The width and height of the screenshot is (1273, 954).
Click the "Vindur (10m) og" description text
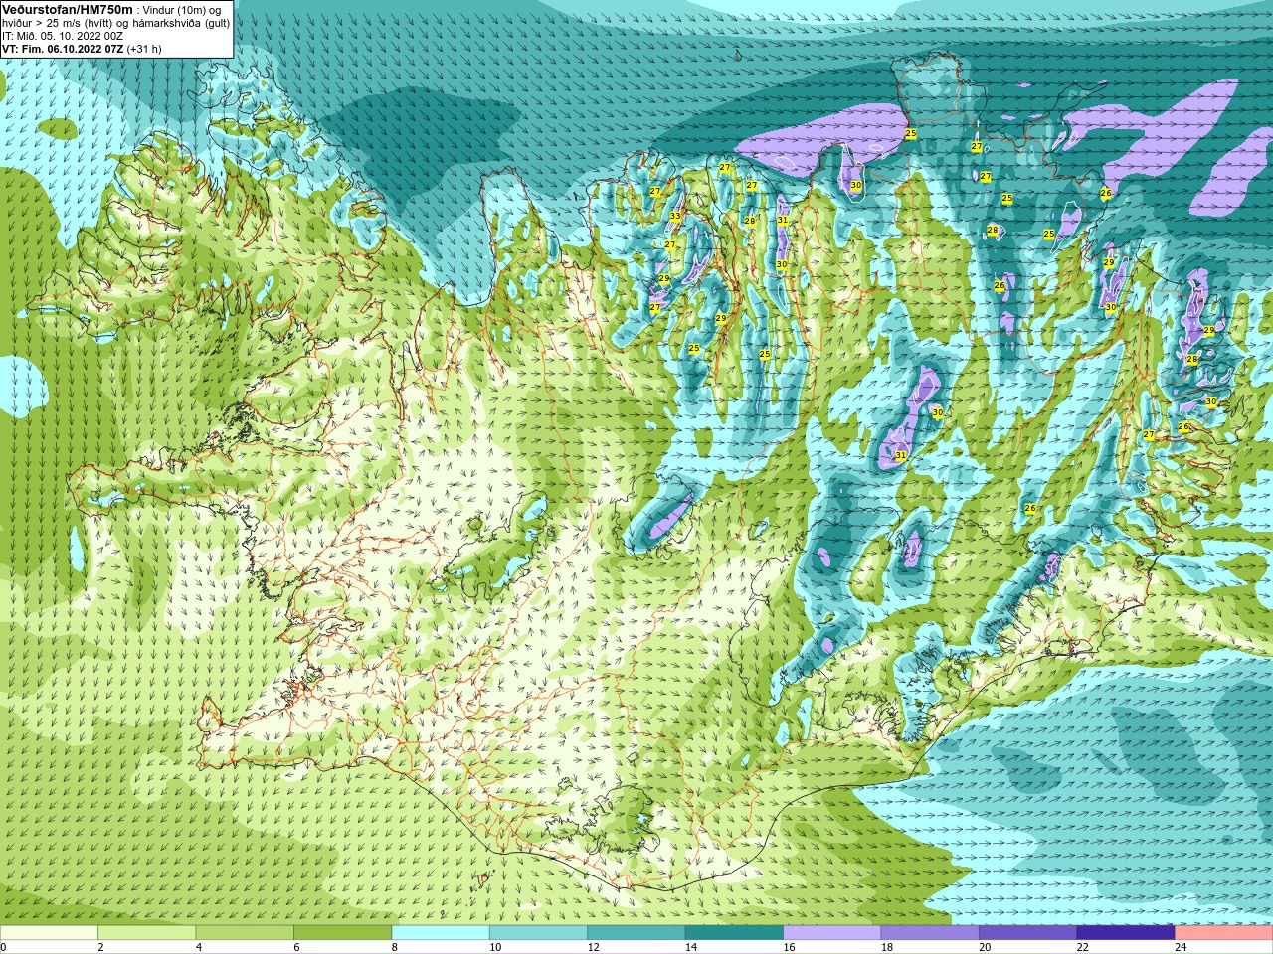tap(184, 10)
